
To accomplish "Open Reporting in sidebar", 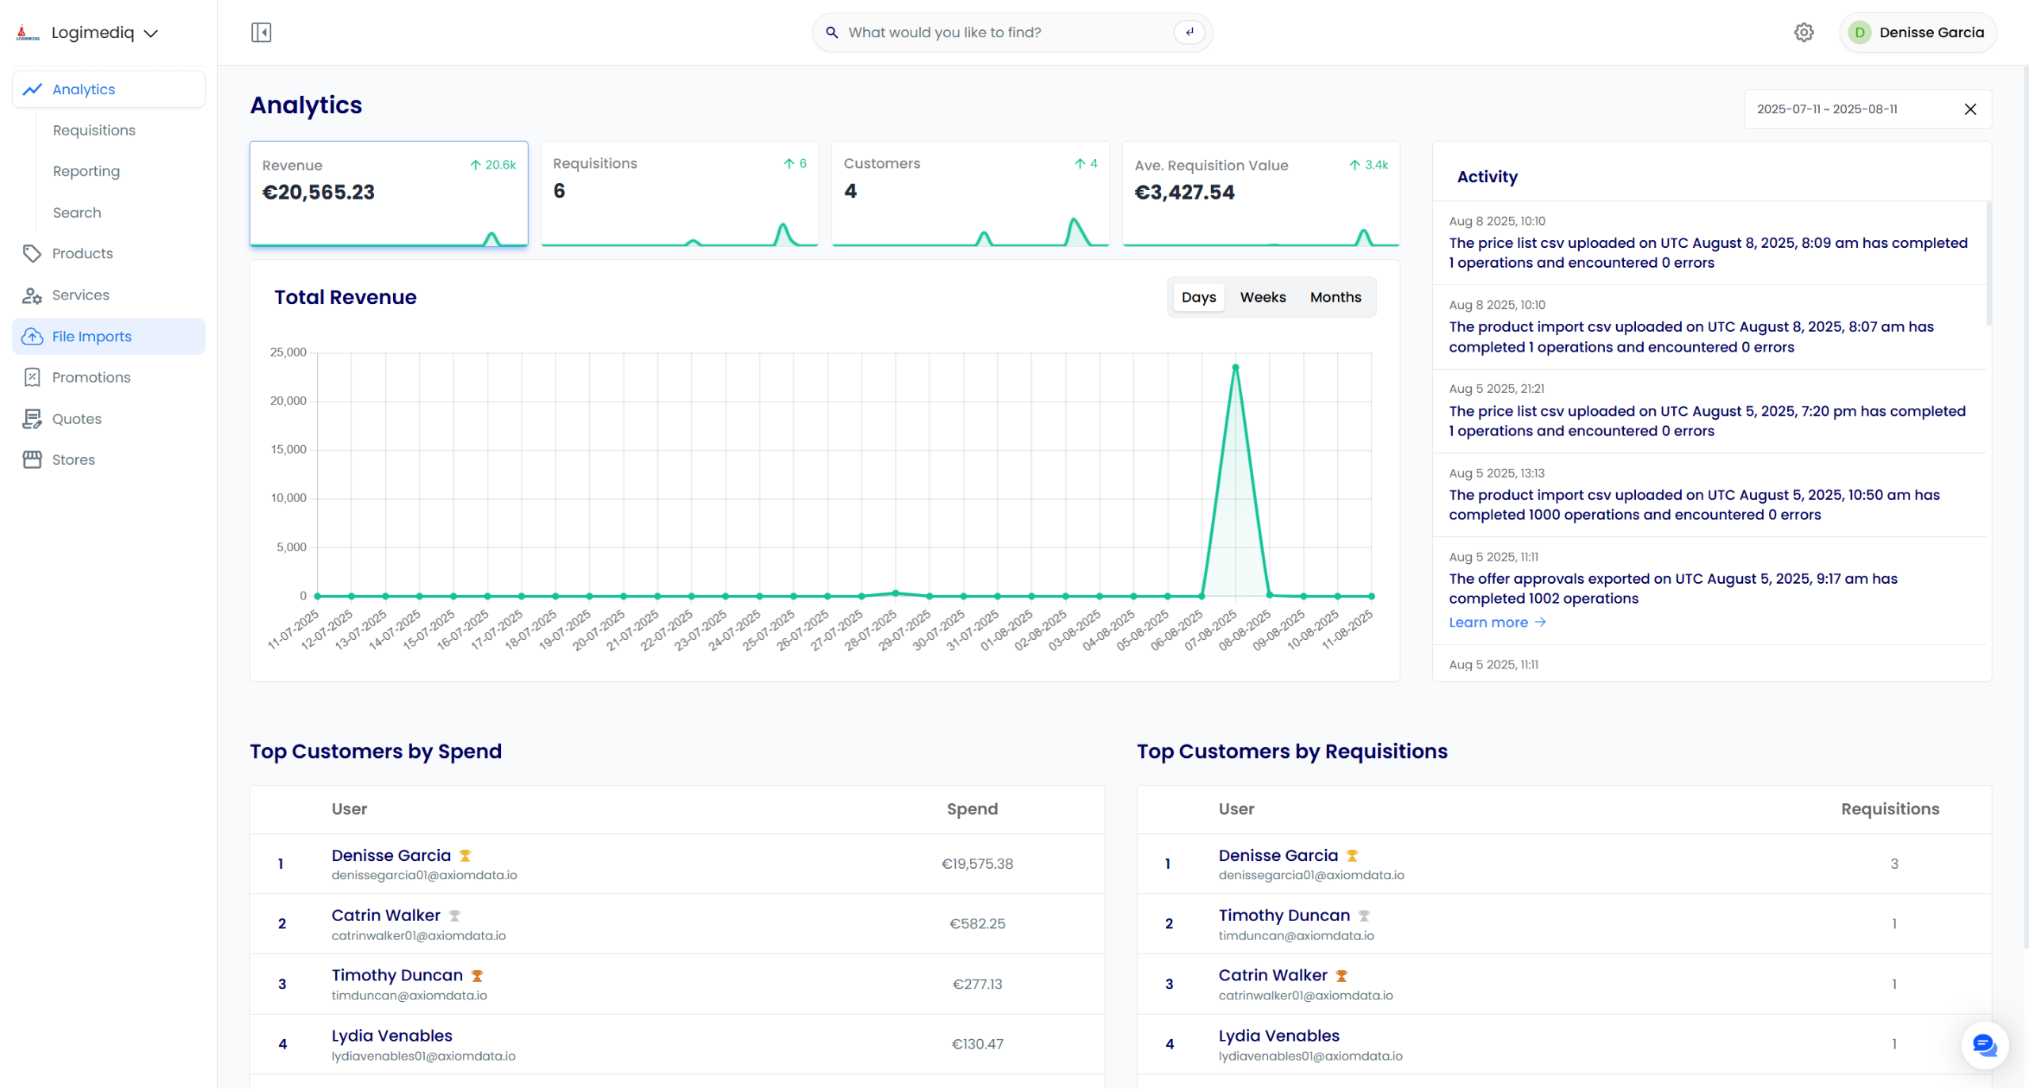I will 86,172.
